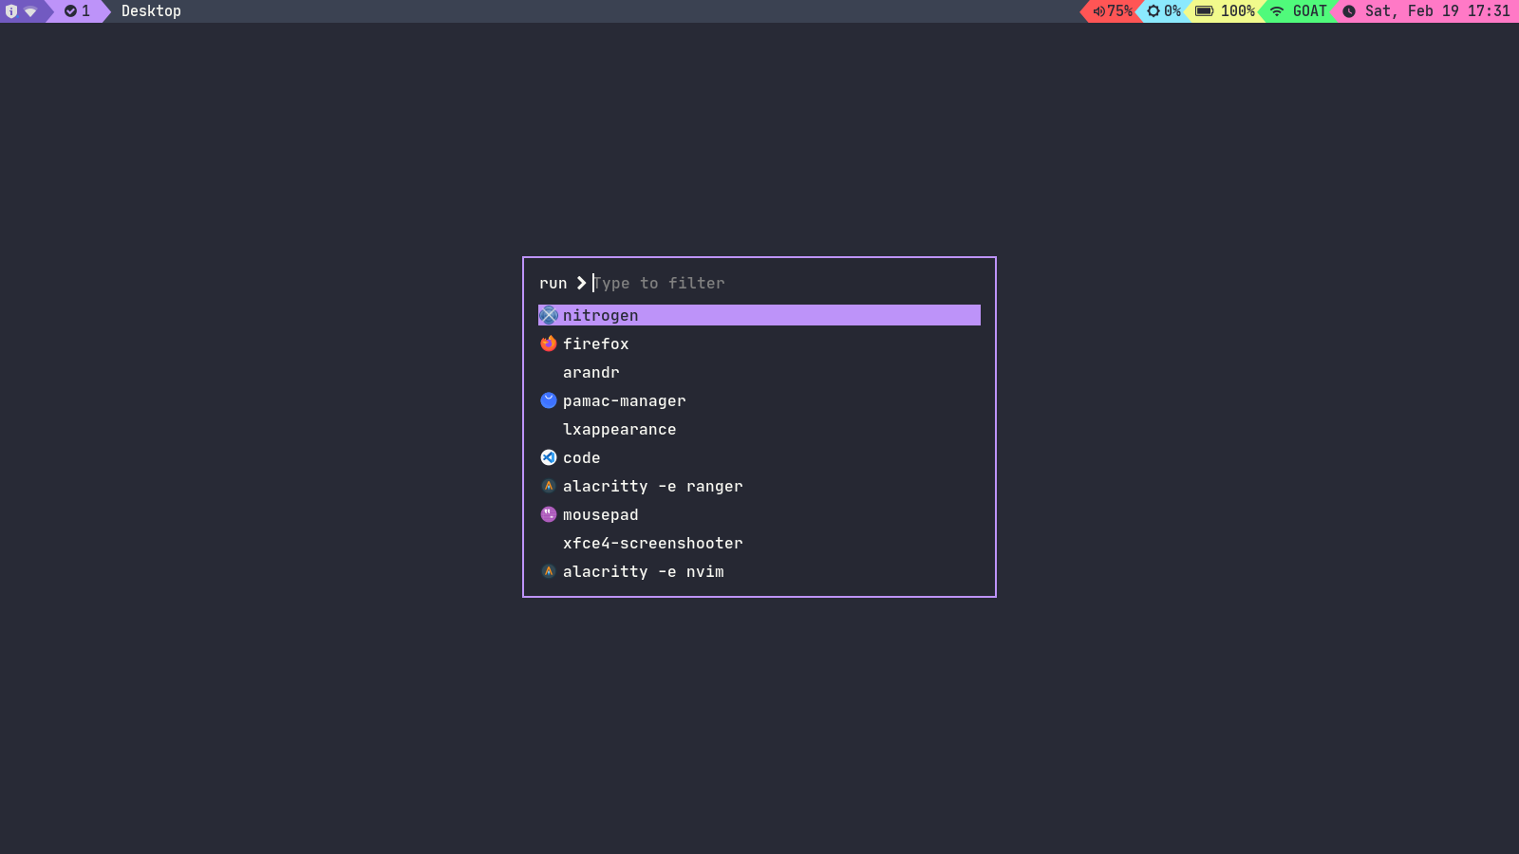This screenshot has height=854, width=1519.
Task: Click the WiFi icon beside GOAT
Action: tap(1277, 11)
